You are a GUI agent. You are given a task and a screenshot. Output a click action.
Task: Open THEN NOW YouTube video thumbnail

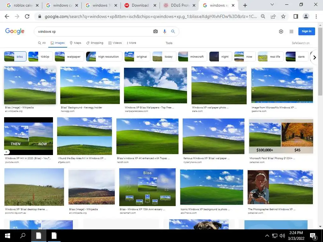[x=28, y=136]
